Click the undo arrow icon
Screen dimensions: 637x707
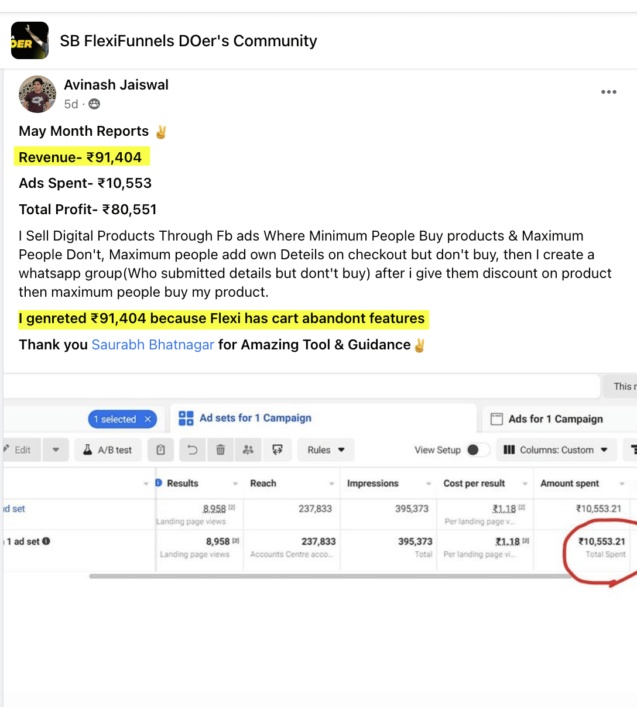pyautogui.click(x=193, y=449)
